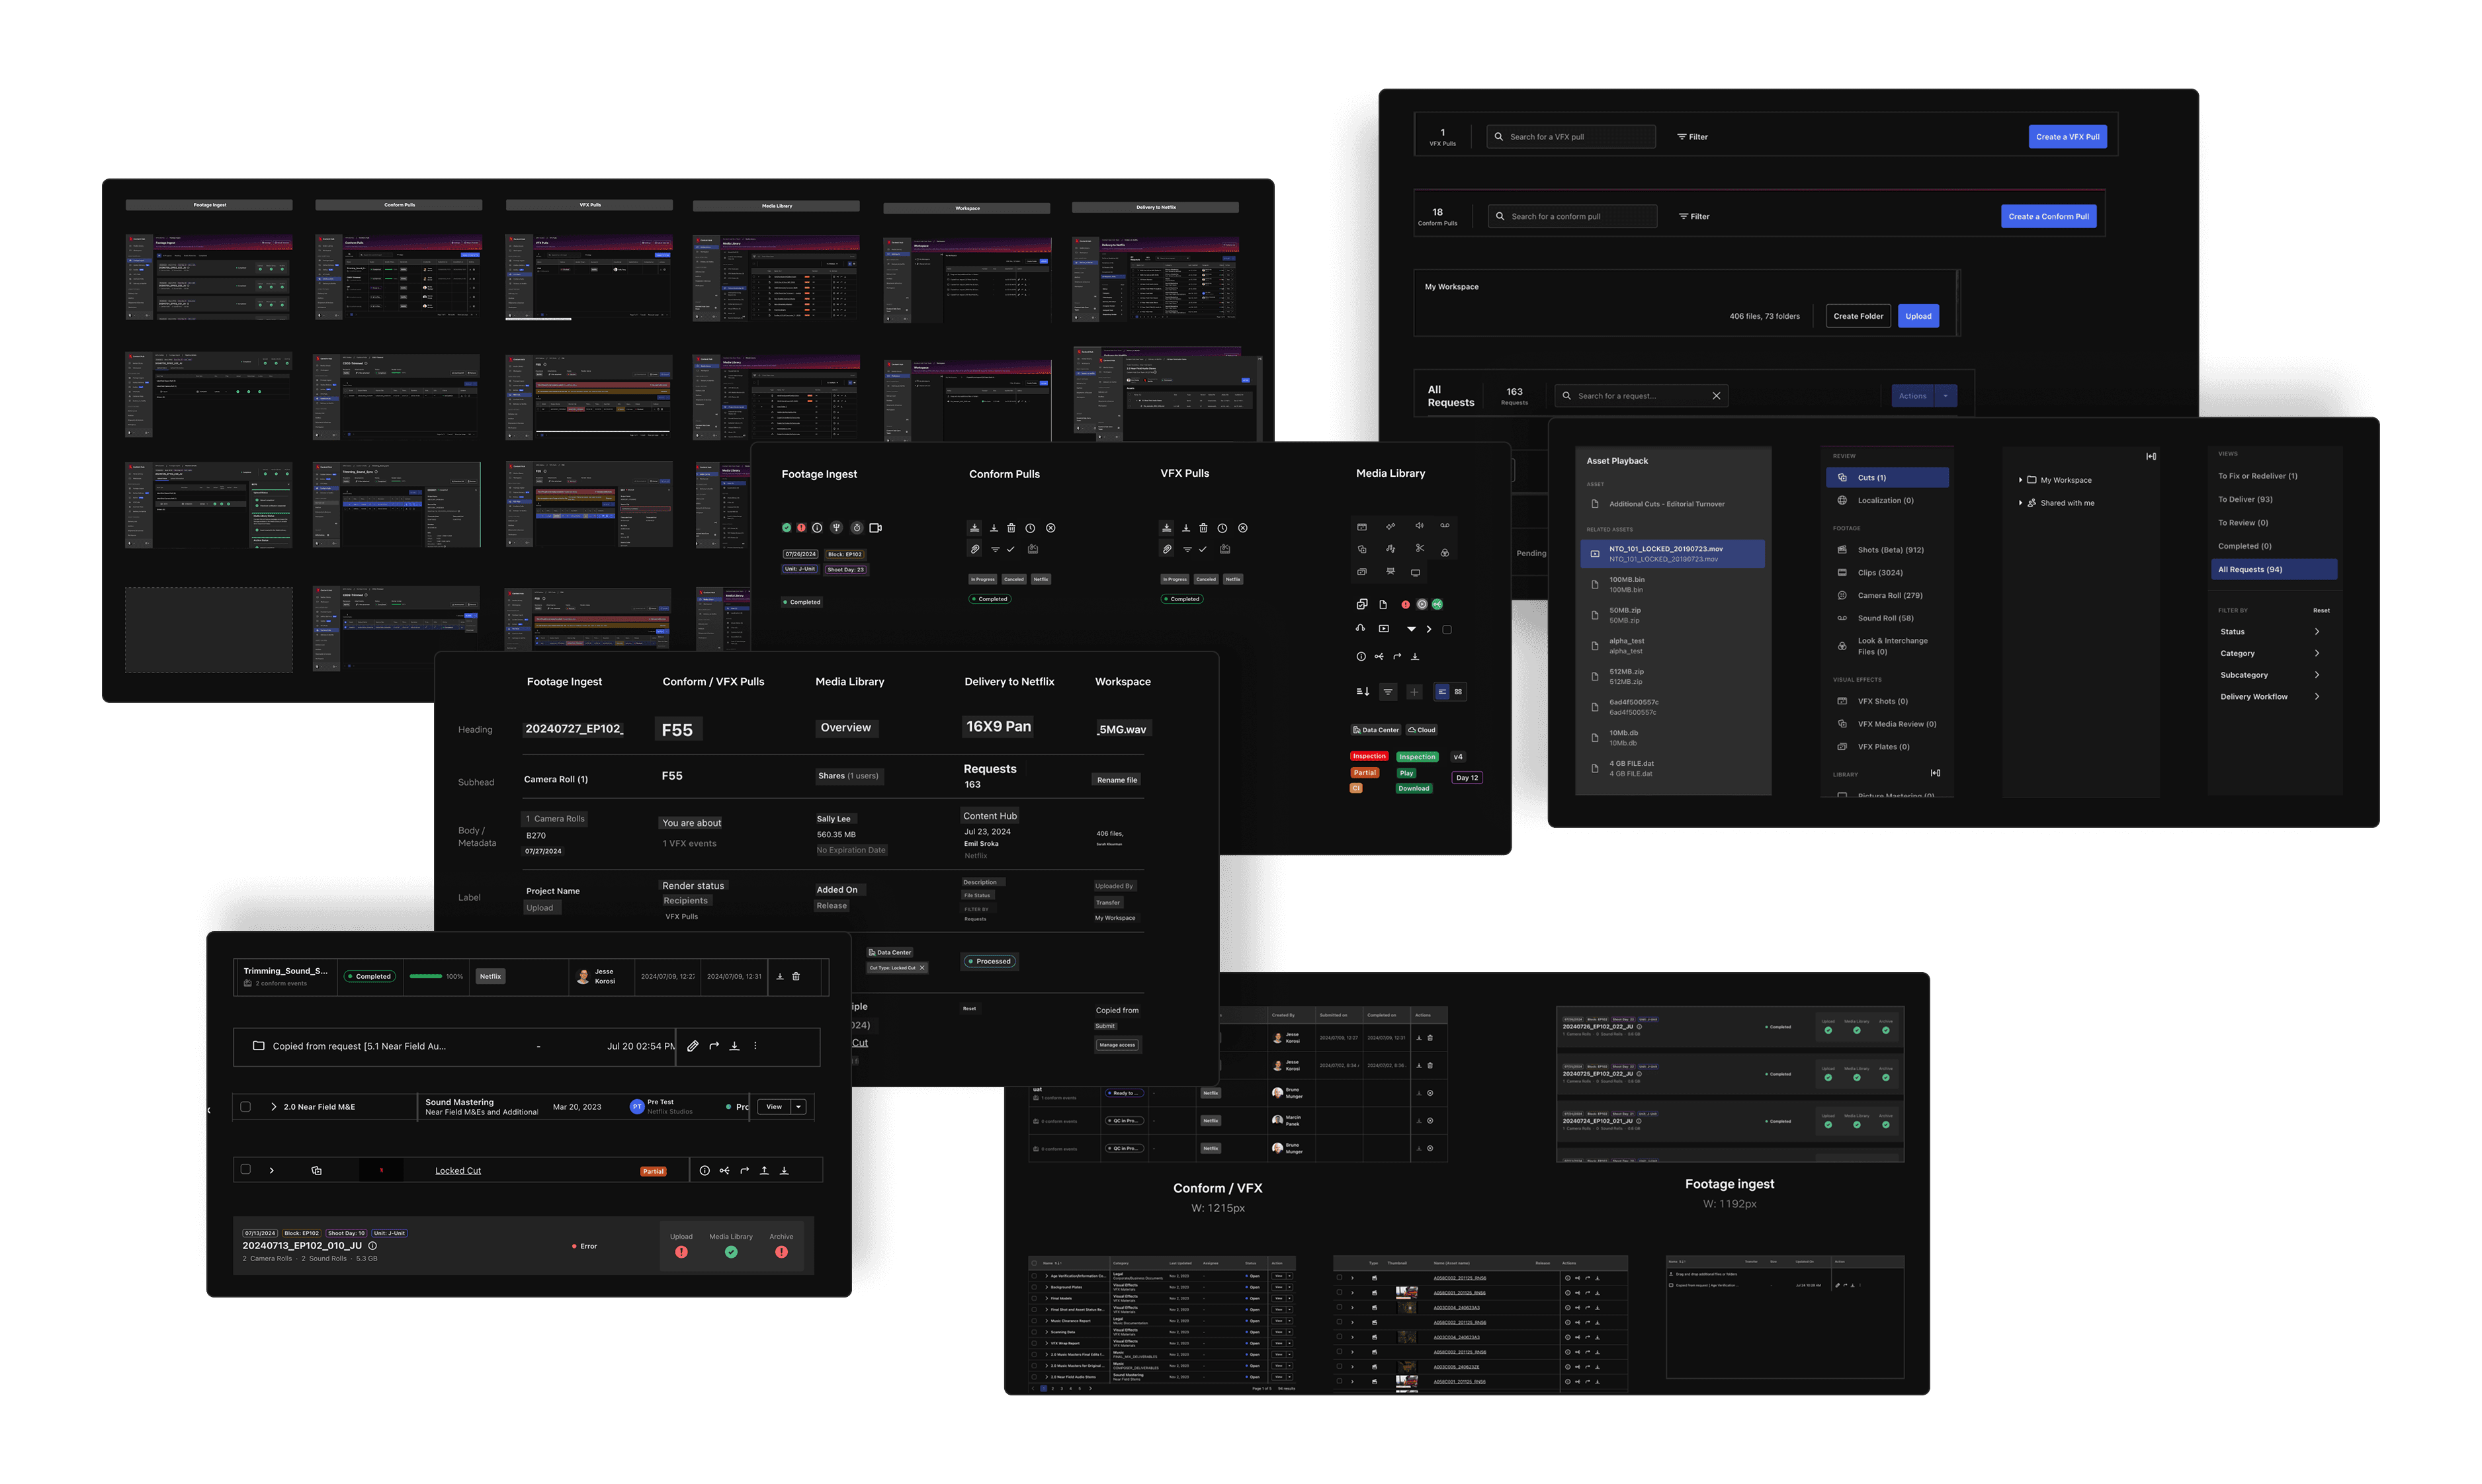The image size is (2482, 1484).
Task: Expand the 2.0 Near Field M&E row
Action: pos(273,1107)
